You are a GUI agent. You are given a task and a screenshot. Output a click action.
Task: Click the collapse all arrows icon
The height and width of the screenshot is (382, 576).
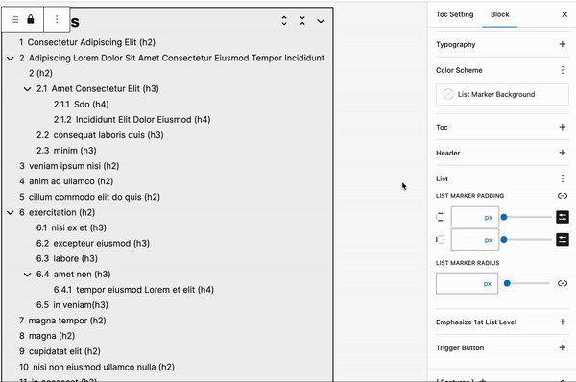(x=302, y=20)
